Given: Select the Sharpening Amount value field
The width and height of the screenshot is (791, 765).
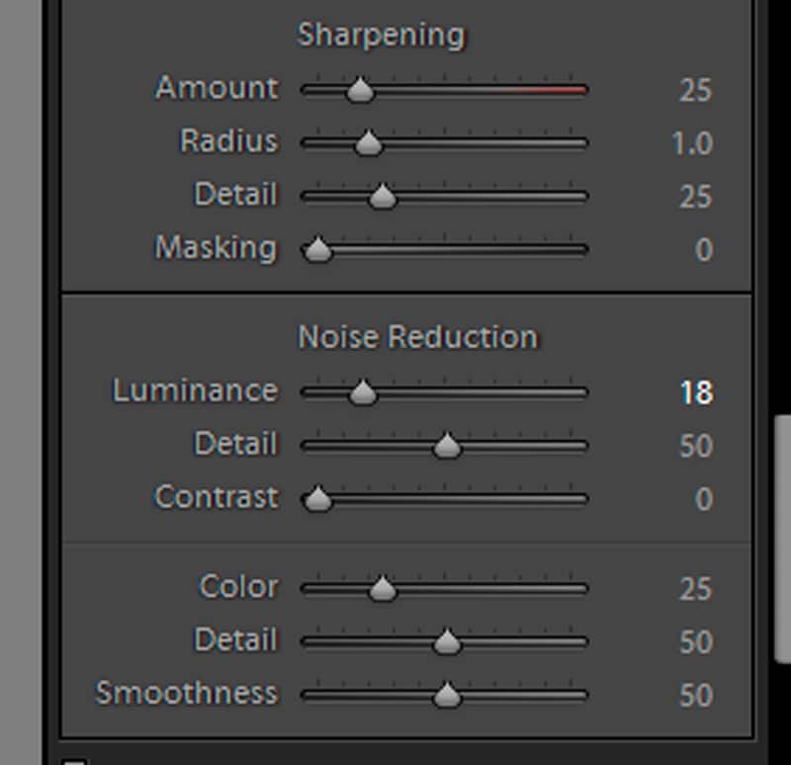Looking at the screenshot, I should (x=695, y=91).
